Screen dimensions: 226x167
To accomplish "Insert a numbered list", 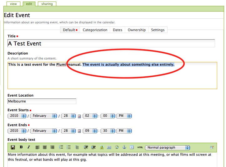I will tap(61, 147).
